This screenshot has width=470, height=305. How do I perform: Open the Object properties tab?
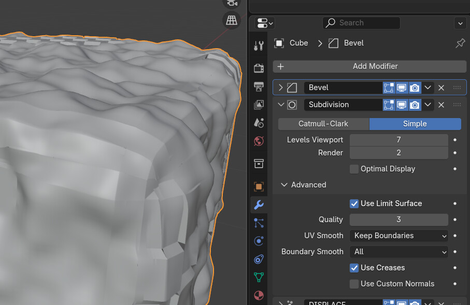click(259, 186)
